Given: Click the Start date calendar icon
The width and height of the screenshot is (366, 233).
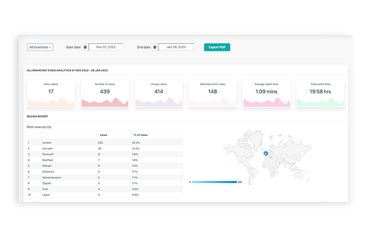Looking at the screenshot, I should [x=85, y=47].
